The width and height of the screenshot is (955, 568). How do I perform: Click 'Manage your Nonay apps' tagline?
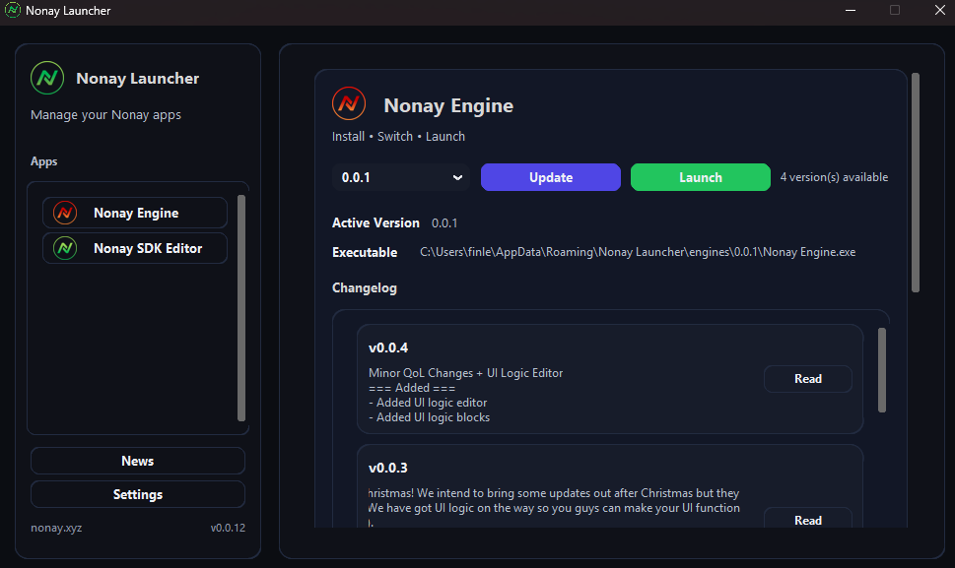pos(106,115)
